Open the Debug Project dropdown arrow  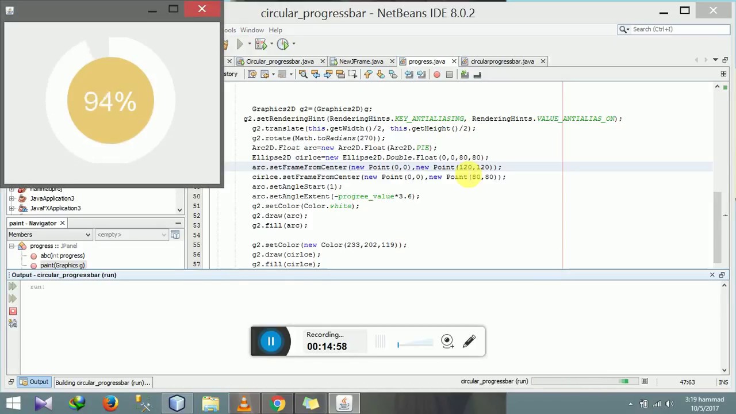tap(271, 44)
